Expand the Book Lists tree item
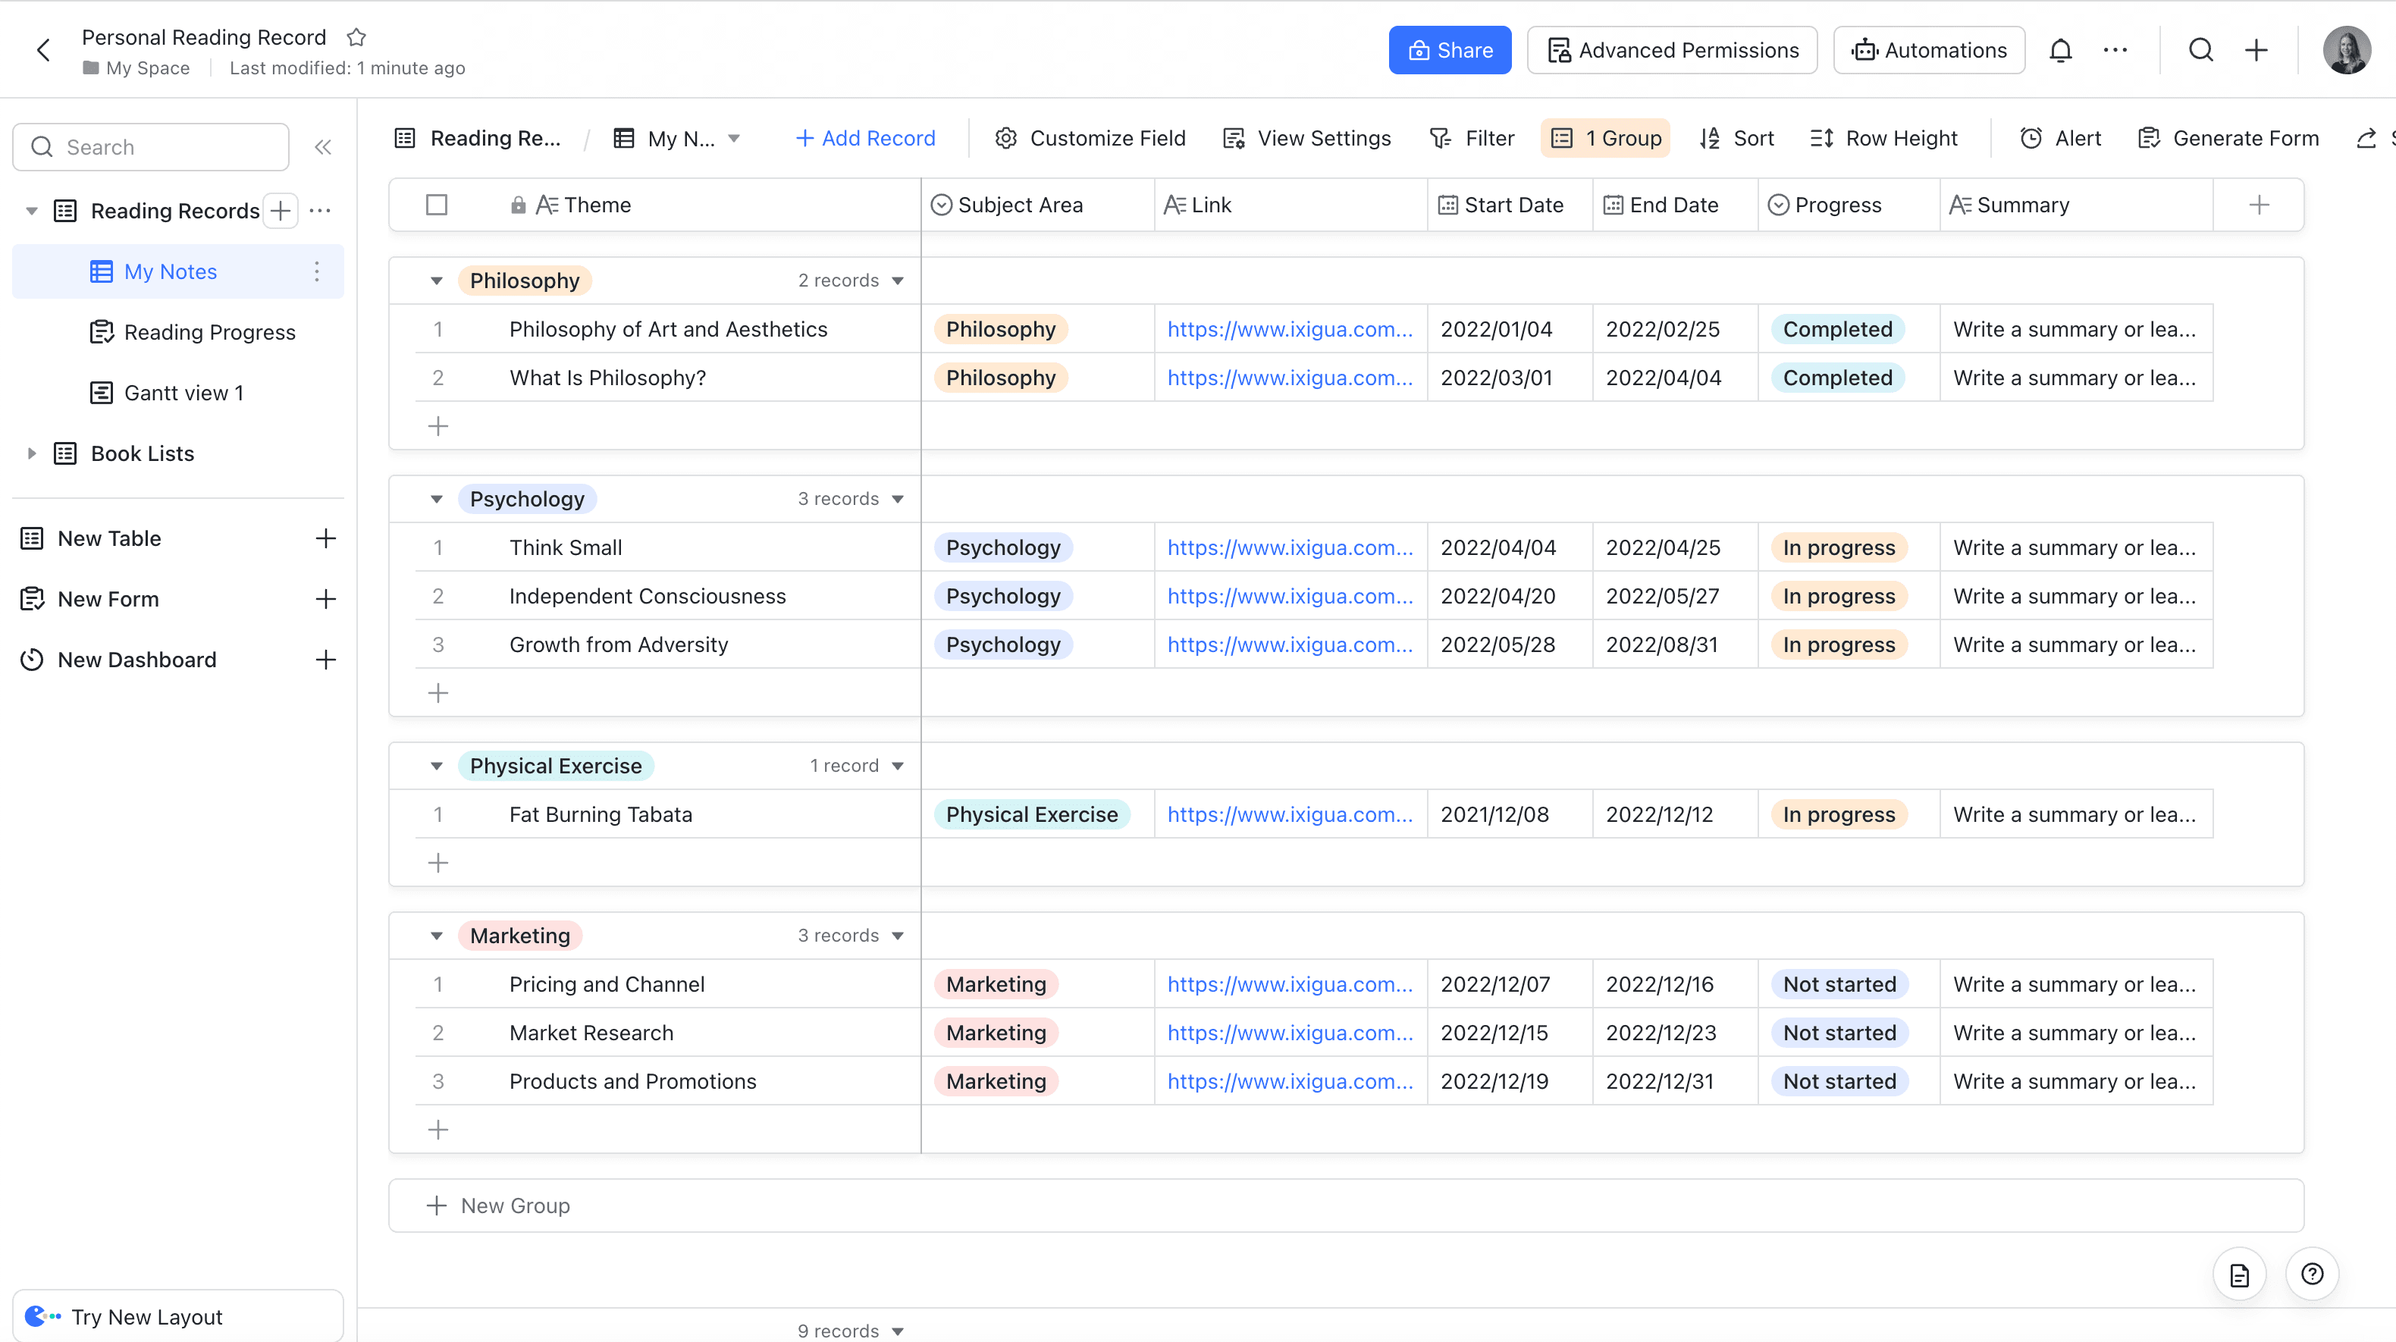The height and width of the screenshot is (1342, 2396). click(32, 454)
